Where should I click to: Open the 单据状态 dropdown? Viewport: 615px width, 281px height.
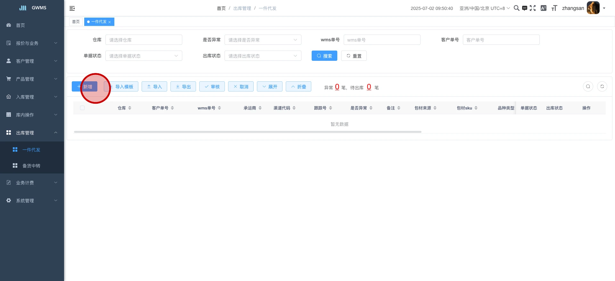click(x=143, y=56)
